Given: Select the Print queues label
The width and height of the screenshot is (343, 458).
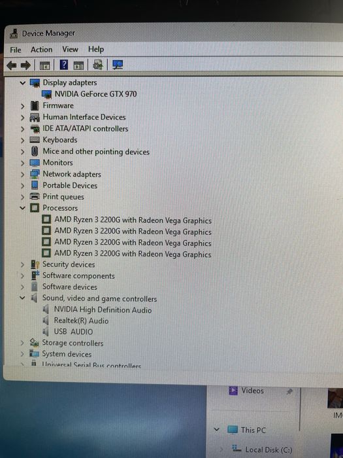Looking at the screenshot, I should (63, 197).
